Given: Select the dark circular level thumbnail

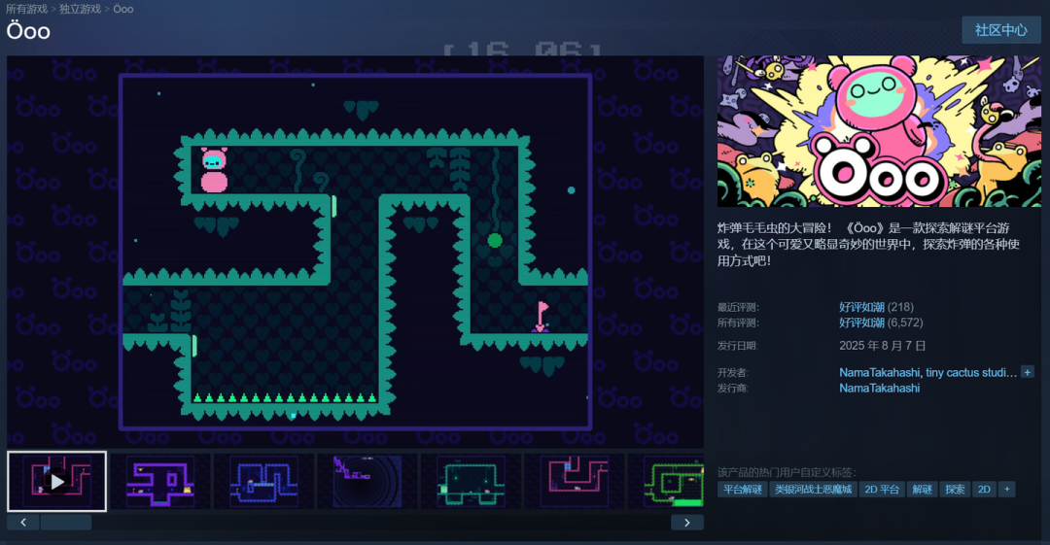Looking at the screenshot, I should point(367,482).
